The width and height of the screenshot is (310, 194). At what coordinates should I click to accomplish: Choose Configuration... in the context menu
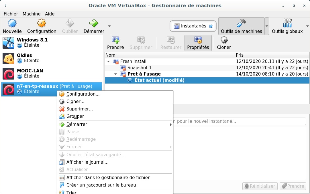click(x=115, y=94)
